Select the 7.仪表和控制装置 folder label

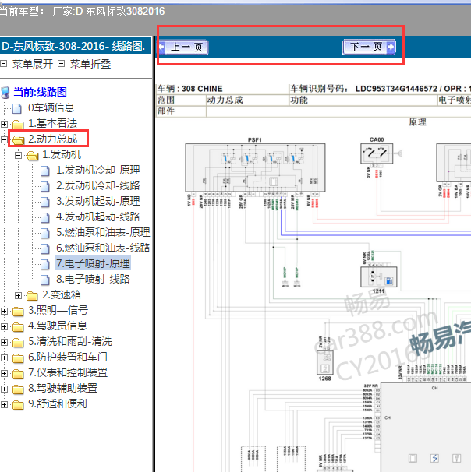coord(68,372)
